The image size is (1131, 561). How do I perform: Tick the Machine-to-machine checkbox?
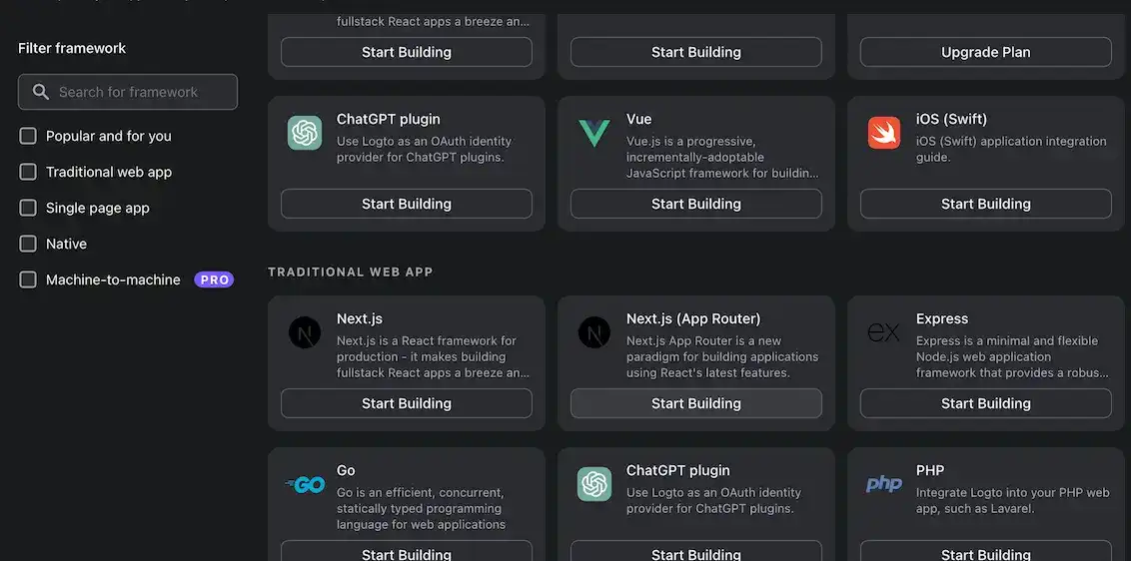pos(28,280)
